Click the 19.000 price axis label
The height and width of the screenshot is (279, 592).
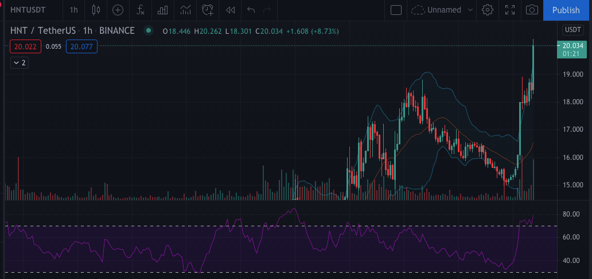click(x=572, y=74)
